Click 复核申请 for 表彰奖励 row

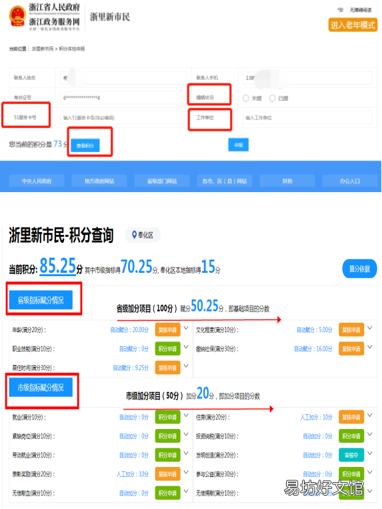[x=167, y=474]
